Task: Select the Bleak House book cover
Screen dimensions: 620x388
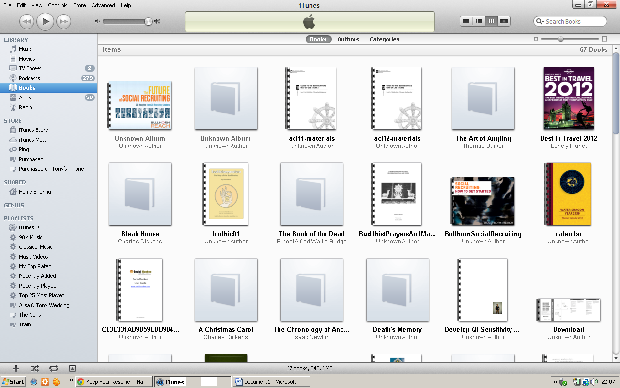Action: click(140, 194)
